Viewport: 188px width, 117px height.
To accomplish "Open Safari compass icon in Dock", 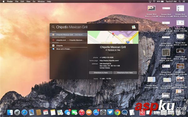I will [24, 113].
